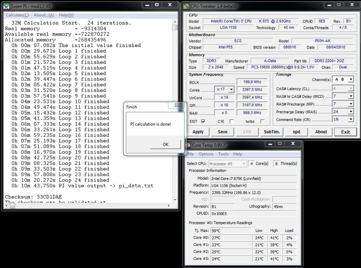Viewport: 361px width, 268px height.
Task: Open the Channel(s) A B dropdown
Action: click(351, 79)
